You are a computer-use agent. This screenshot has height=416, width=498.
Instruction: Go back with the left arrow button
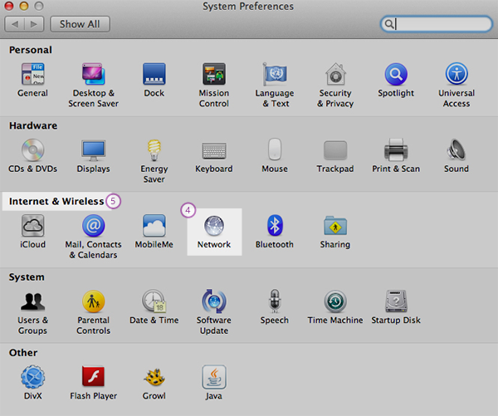click(x=15, y=24)
